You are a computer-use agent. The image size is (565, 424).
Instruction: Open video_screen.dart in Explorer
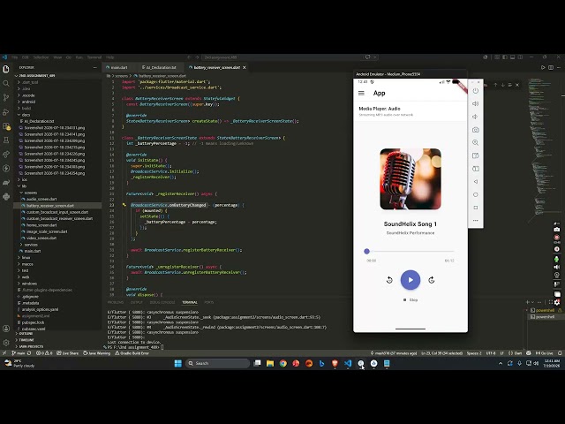tap(41, 238)
